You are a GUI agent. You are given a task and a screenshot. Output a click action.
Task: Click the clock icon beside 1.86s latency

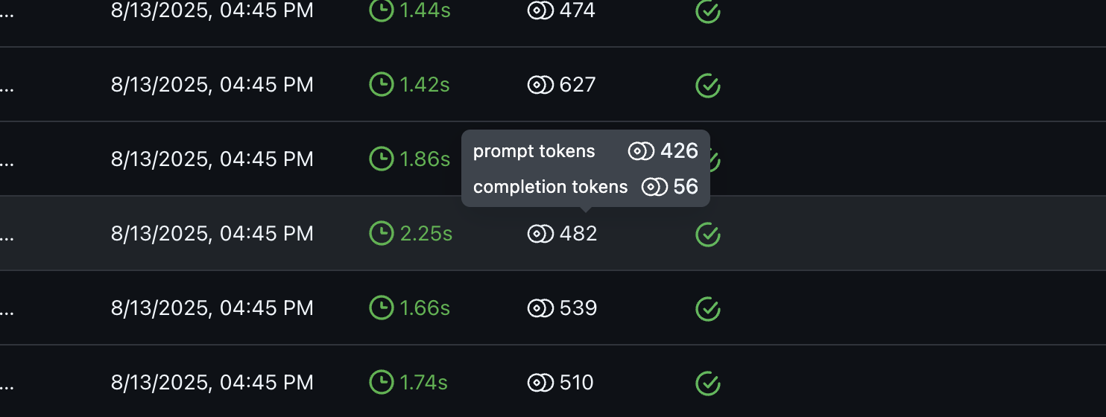(x=382, y=159)
